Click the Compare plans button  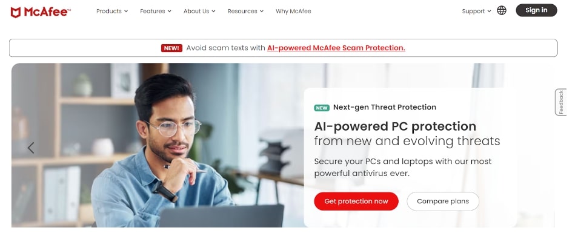[443, 201]
